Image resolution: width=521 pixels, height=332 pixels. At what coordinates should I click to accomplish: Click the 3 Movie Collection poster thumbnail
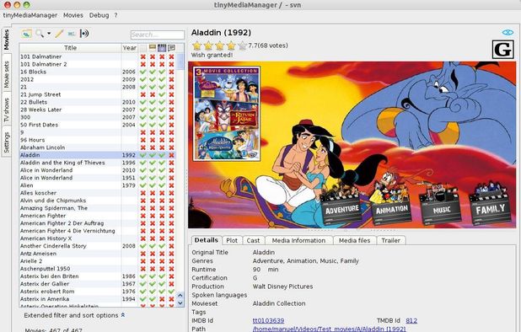pyautogui.click(x=227, y=114)
